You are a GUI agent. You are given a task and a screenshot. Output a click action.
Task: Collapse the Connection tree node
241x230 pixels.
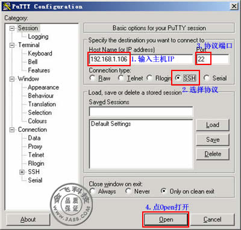(x=12, y=130)
